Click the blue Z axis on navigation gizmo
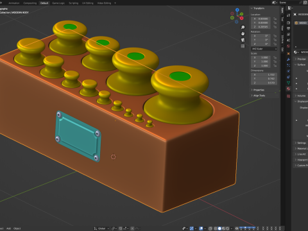Image resolution: width=308 pixels, height=231 pixels. [237, 10]
